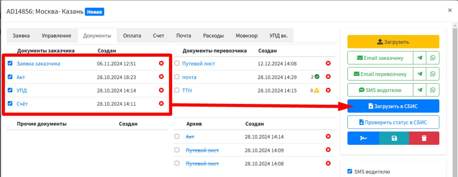Click the Загрузить в СБИС button
Image resolution: width=458 pixels, height=177 pixels.
point(393,106)
